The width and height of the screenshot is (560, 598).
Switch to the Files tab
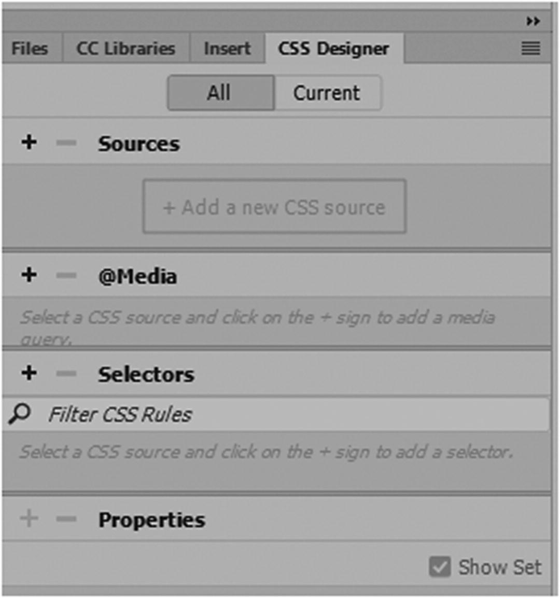pyautogui.click(x=30, y=49)
